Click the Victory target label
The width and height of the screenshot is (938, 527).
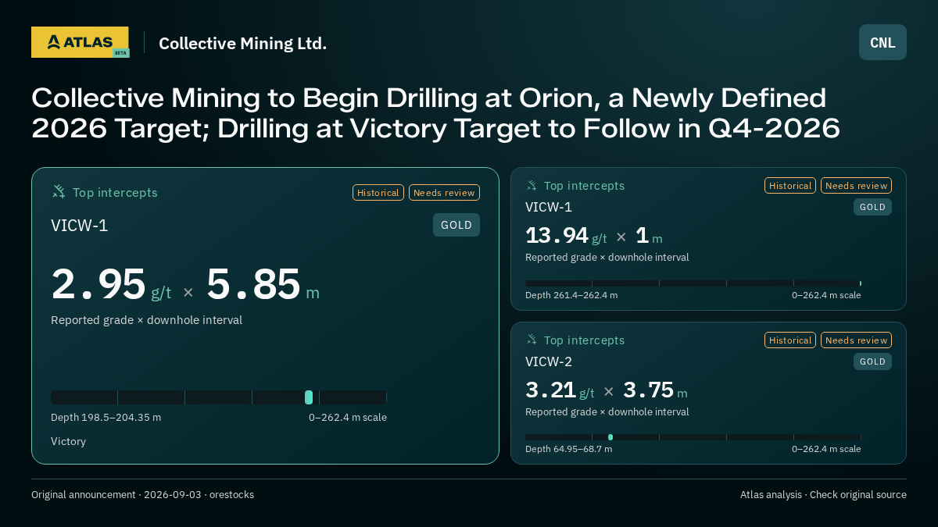pos(68,441)
